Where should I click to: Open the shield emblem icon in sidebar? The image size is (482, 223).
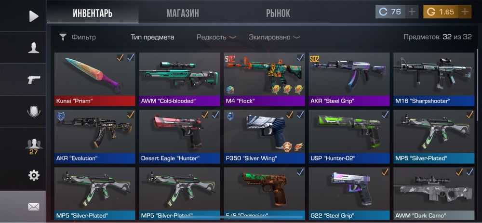34,111
